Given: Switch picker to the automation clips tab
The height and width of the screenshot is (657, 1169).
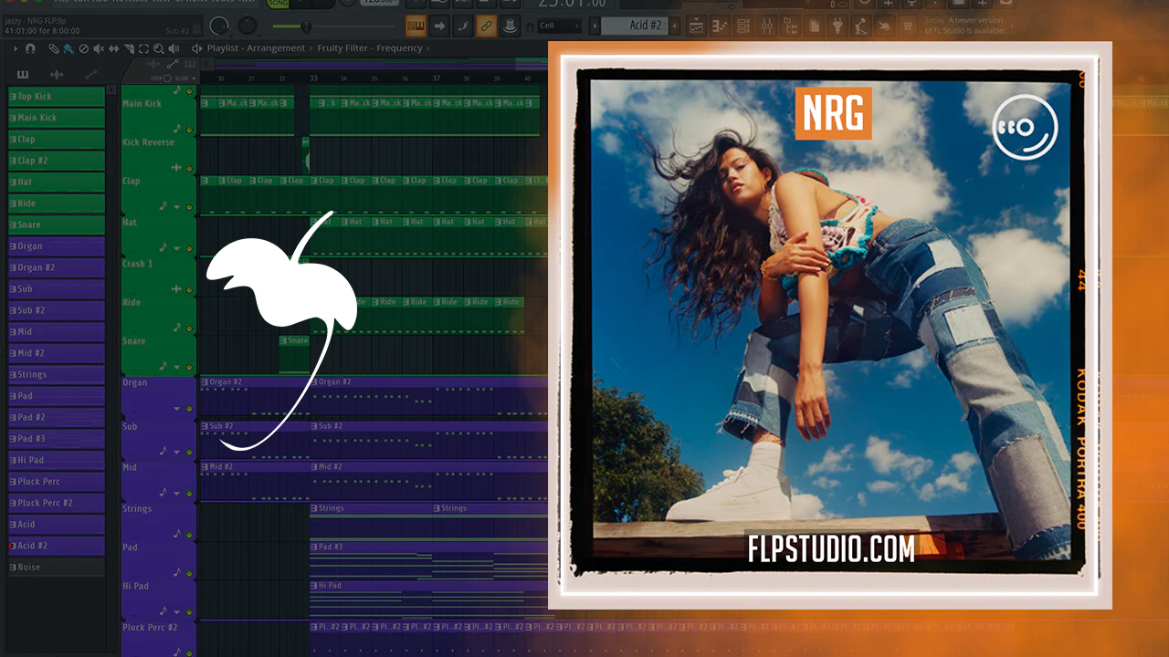Looking at the screenshot, I should (x=90, y=74).
